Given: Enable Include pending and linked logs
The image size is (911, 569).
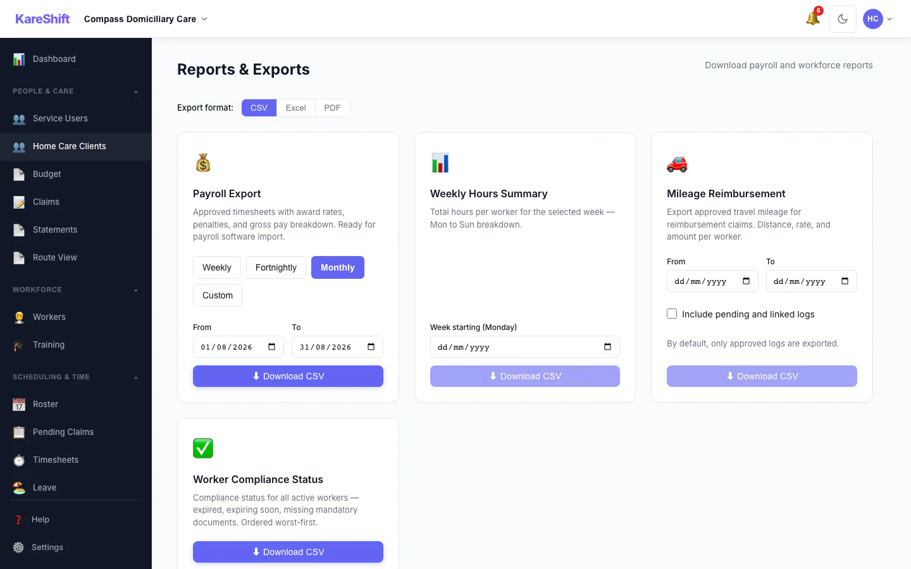Looking at the screenshot, I should click(672, 314).
